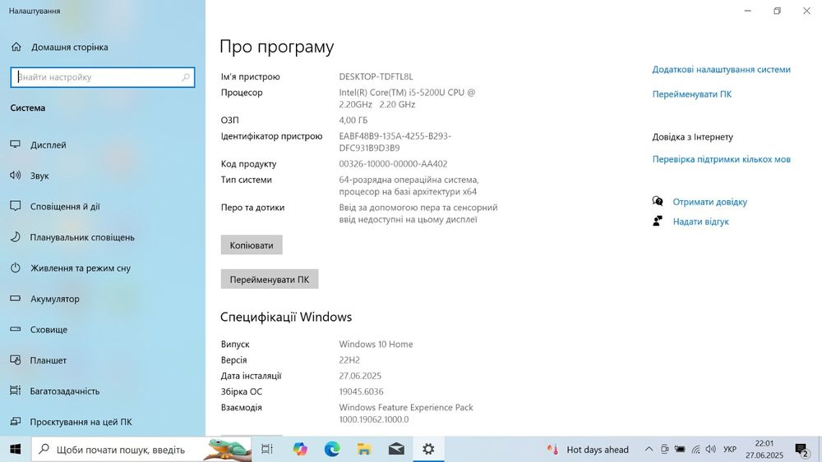This screenshot has width=822, height=462.
Task: Open Hot days ahead weather widget
Action: pos(588,450)
